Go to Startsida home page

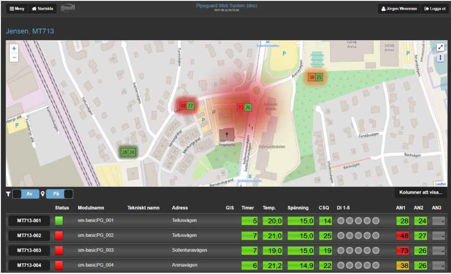click(42, 9)
